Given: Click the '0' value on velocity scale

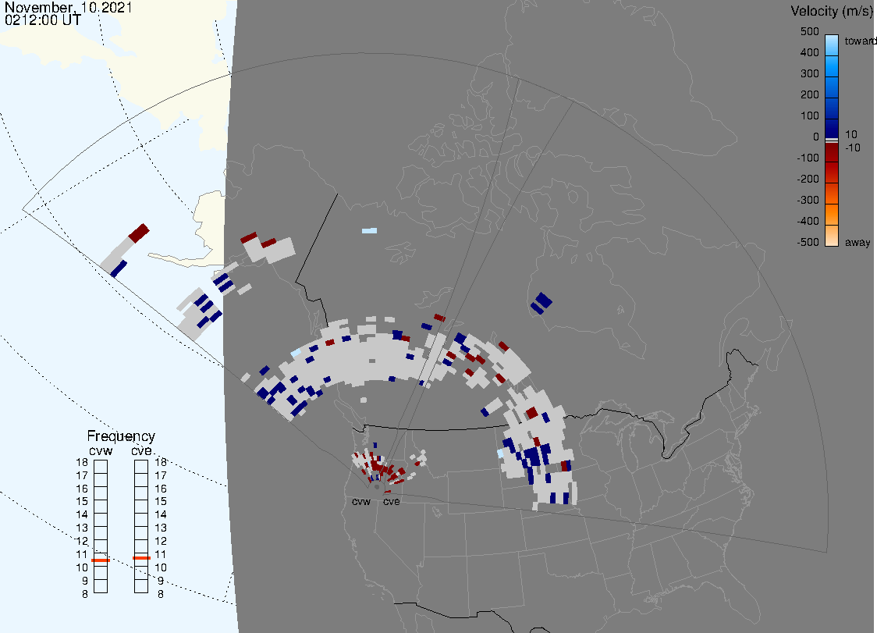Looking at the screenshot, I should click(x=816, y=137).
